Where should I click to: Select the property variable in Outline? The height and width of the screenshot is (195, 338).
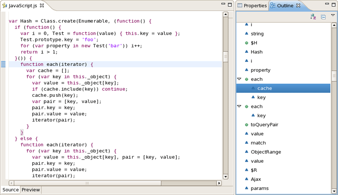[261, 70]
